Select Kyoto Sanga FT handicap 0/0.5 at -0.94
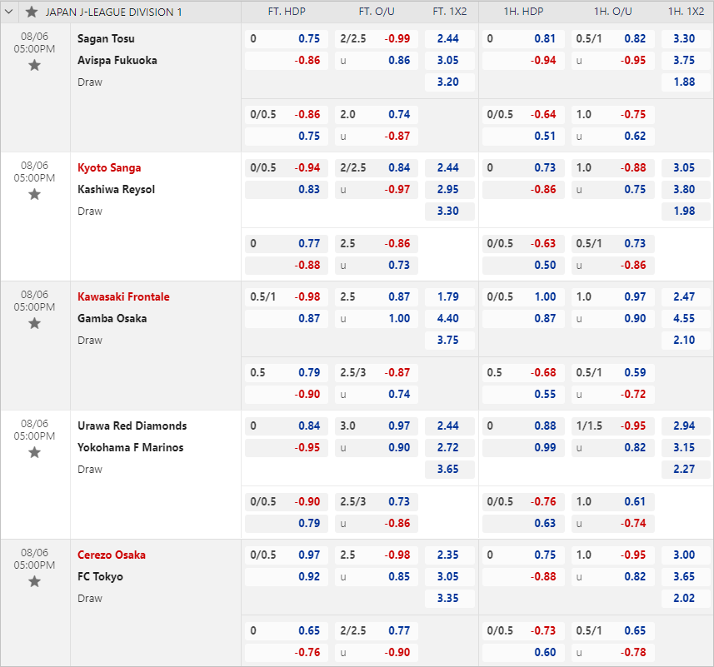 tap(287, 168)
